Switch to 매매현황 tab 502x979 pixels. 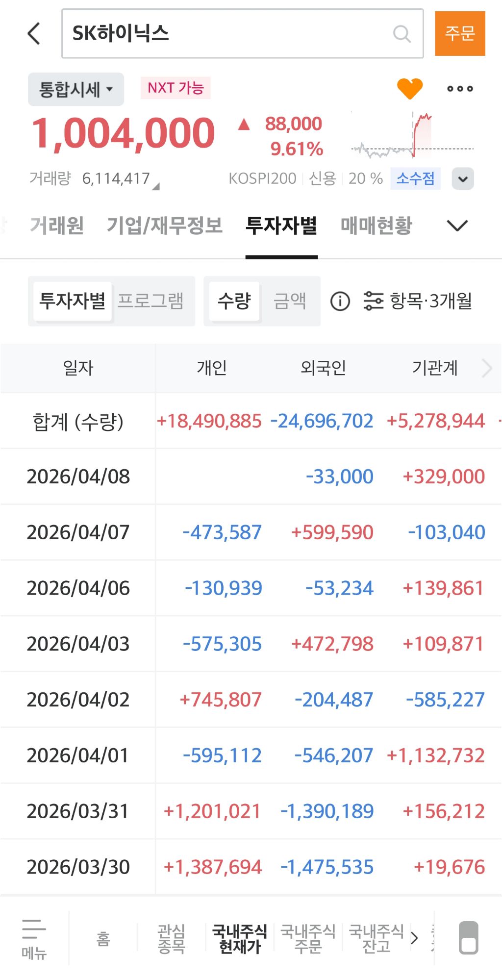tap(376, 226)
